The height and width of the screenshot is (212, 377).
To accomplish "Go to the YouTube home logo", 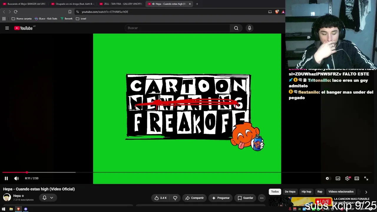I will point(23,28).
